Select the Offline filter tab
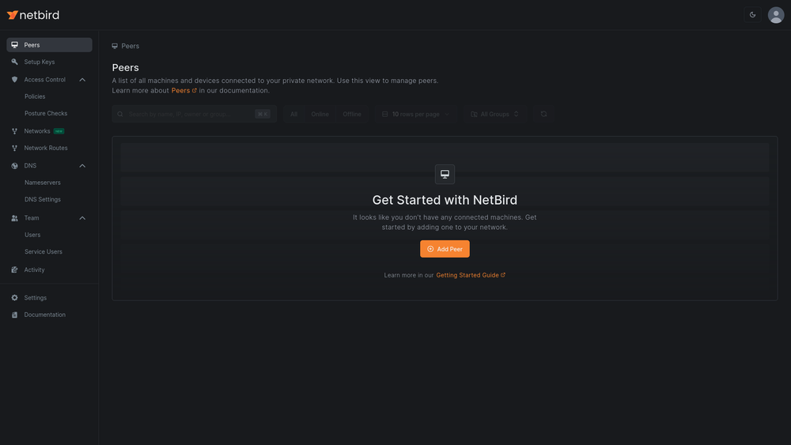Screen dimensions: 791x445 click(x=352, y=114)
